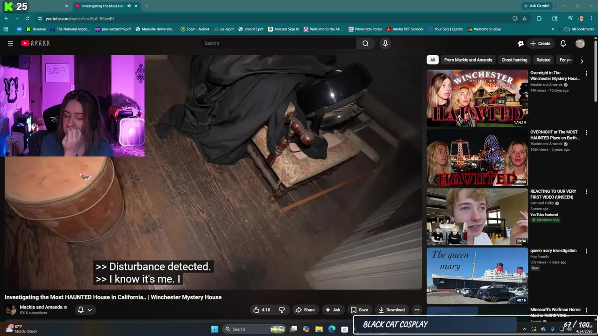The height and width of the screenshot is (336, 598).
Task: Open Copilot from the taskbar
Action: [306, 329]
